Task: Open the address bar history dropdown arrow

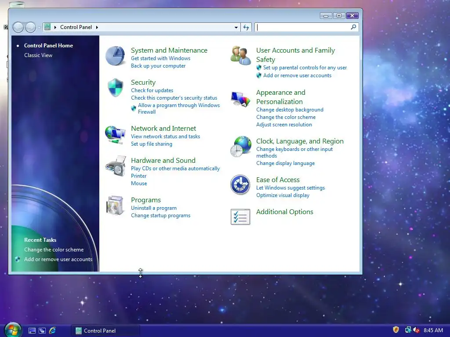Action: point(236,28)
